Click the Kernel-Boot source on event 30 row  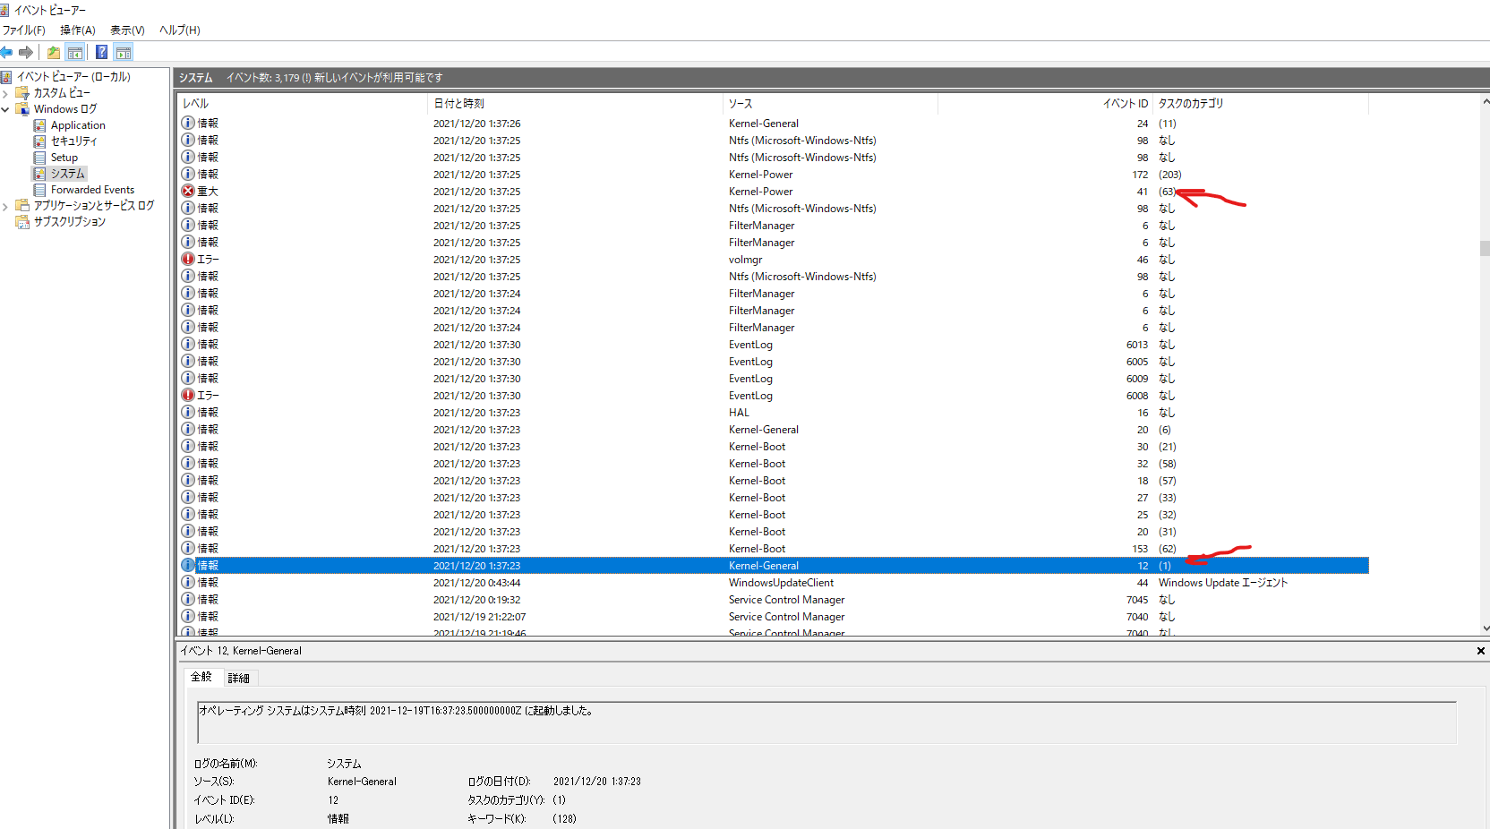coord(757,447)
